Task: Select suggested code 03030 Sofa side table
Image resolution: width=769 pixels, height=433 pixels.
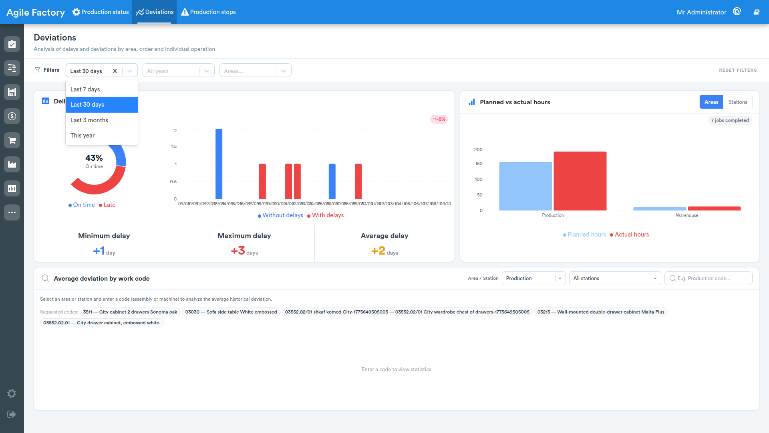Action: click(231, 312)
